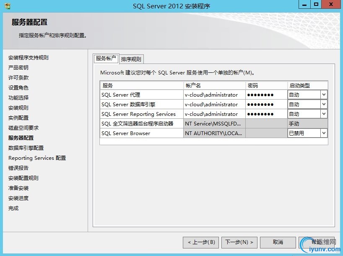
Task: Open startup type dropdown for SQL Server 代理
Action: click(x=324, y=95)
